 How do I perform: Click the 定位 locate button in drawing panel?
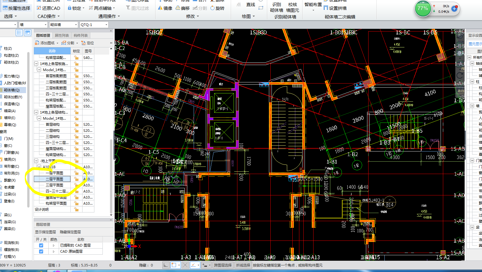click(88, 43)
